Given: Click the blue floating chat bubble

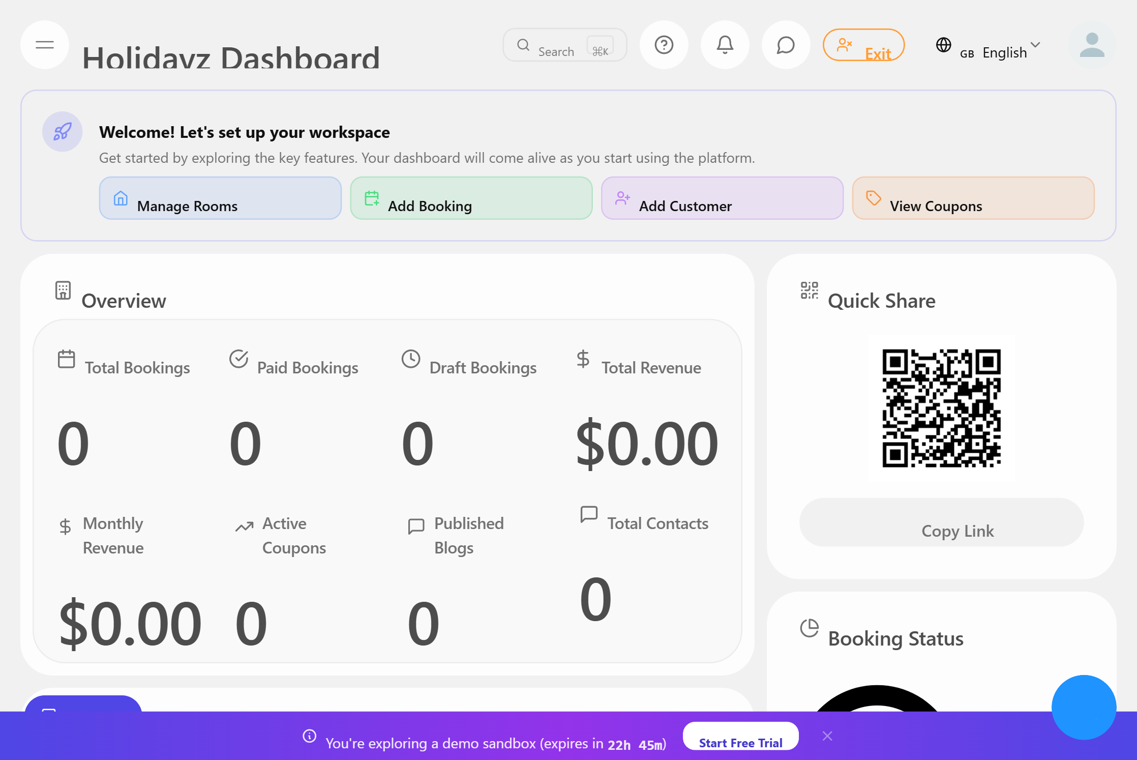Looking at the screenshot, I should tap(1084, 707).
